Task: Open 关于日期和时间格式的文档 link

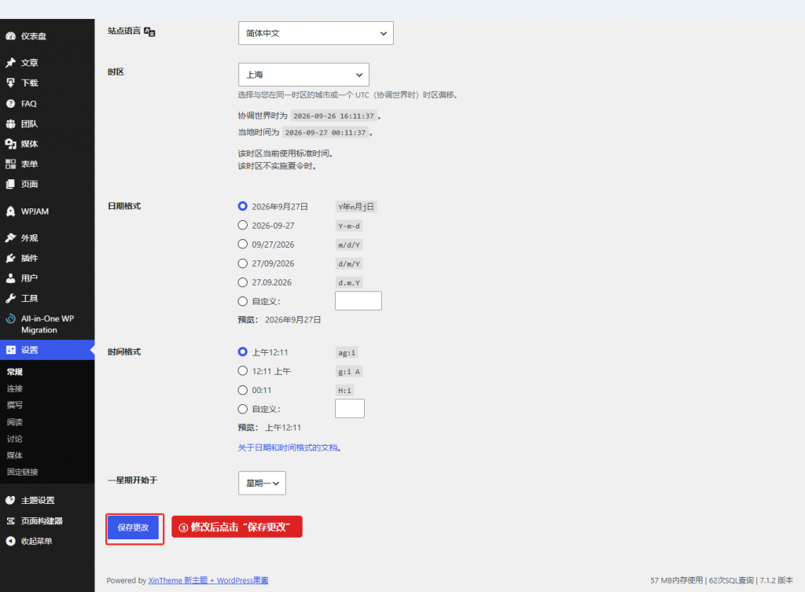Action: click(288, 447)
